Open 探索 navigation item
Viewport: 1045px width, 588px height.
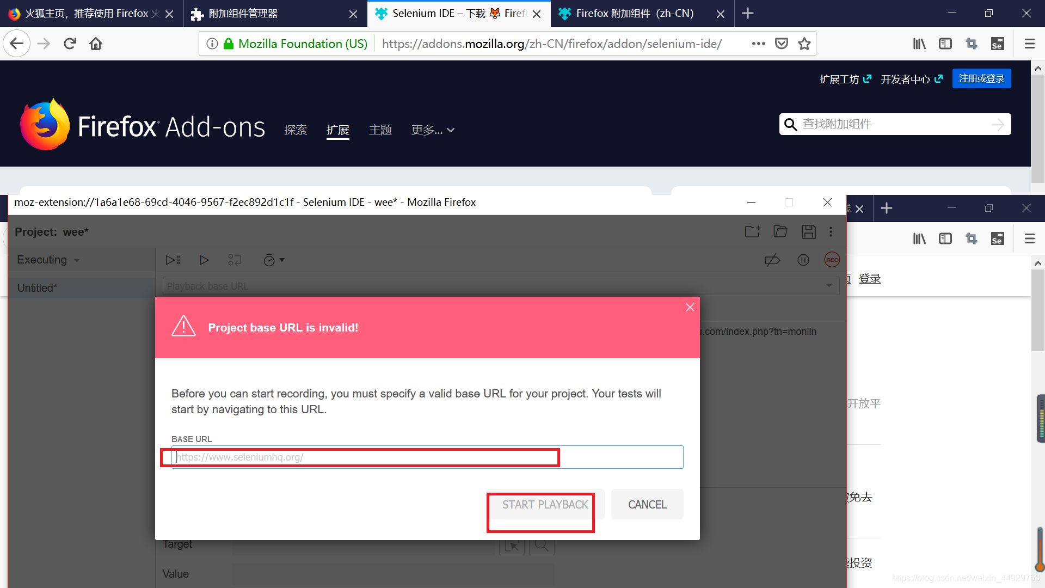(296, 130)
